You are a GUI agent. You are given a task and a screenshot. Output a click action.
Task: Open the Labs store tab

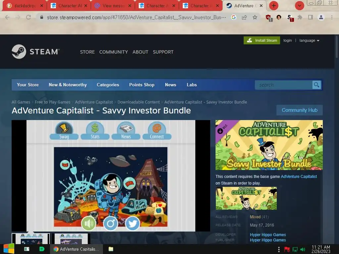click(x=192, y=85)
